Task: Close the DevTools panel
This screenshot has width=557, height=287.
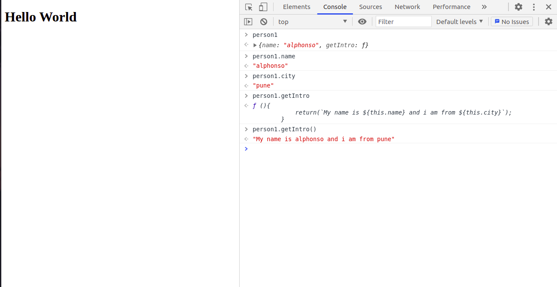Action: pyautogui.click(x=548, y=7)
